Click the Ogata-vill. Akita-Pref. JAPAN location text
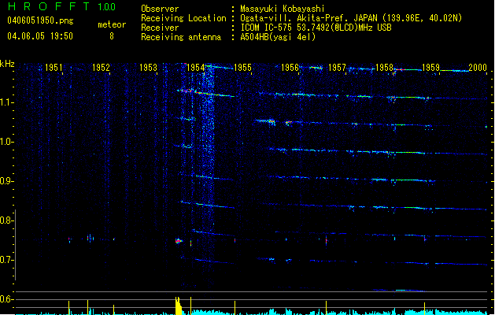The width and height of the screenshot is (495, 315). [351, 18]
